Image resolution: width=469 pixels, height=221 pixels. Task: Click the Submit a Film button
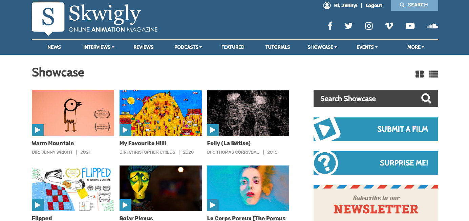pos(376,129)
